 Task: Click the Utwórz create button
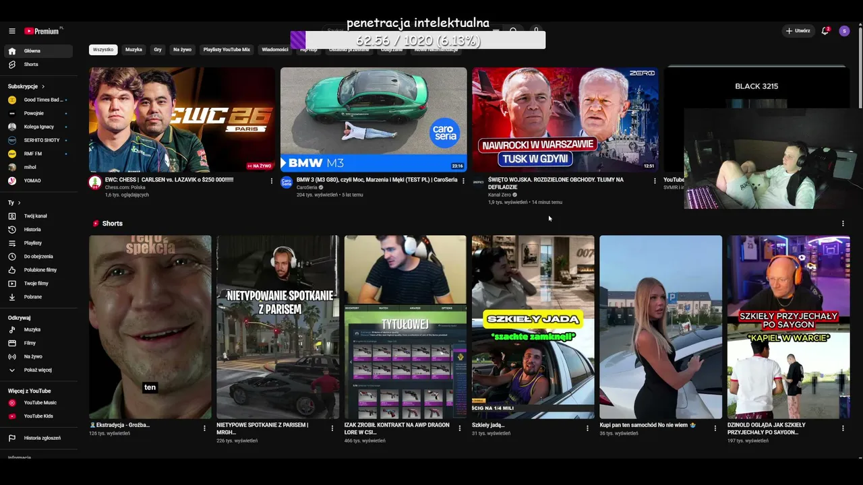click(798, 31)
